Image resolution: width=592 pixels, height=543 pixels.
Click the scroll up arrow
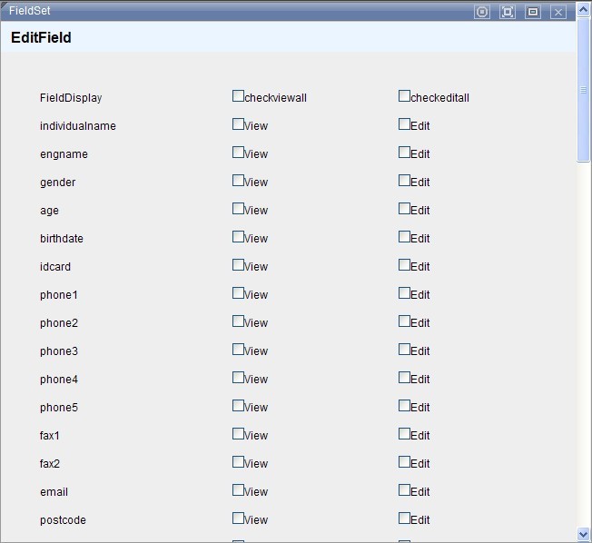[584, 28]
